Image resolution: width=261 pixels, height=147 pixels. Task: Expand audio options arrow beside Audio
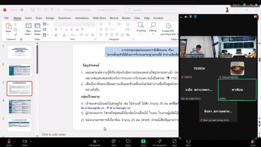14,141
